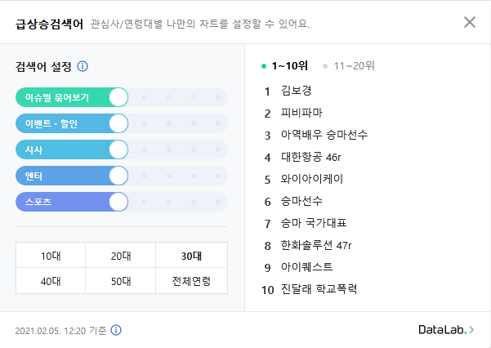
Task: Adjust the 이슈별 묶어보기 slider knob
Action: pos(118,97)
